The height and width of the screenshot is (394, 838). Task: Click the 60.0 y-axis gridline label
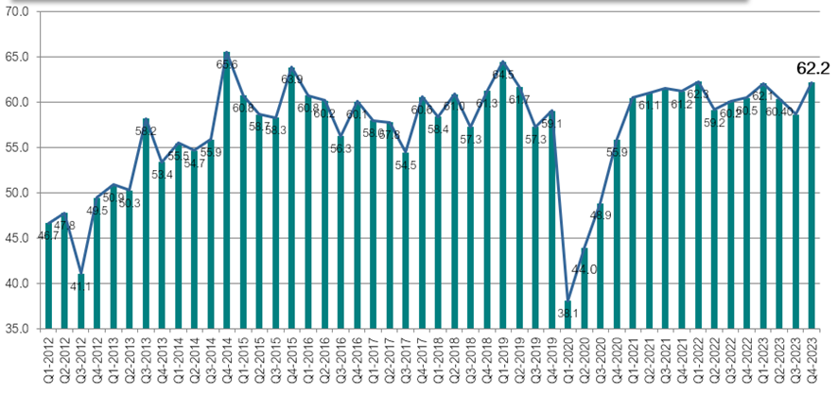(18, 102)
